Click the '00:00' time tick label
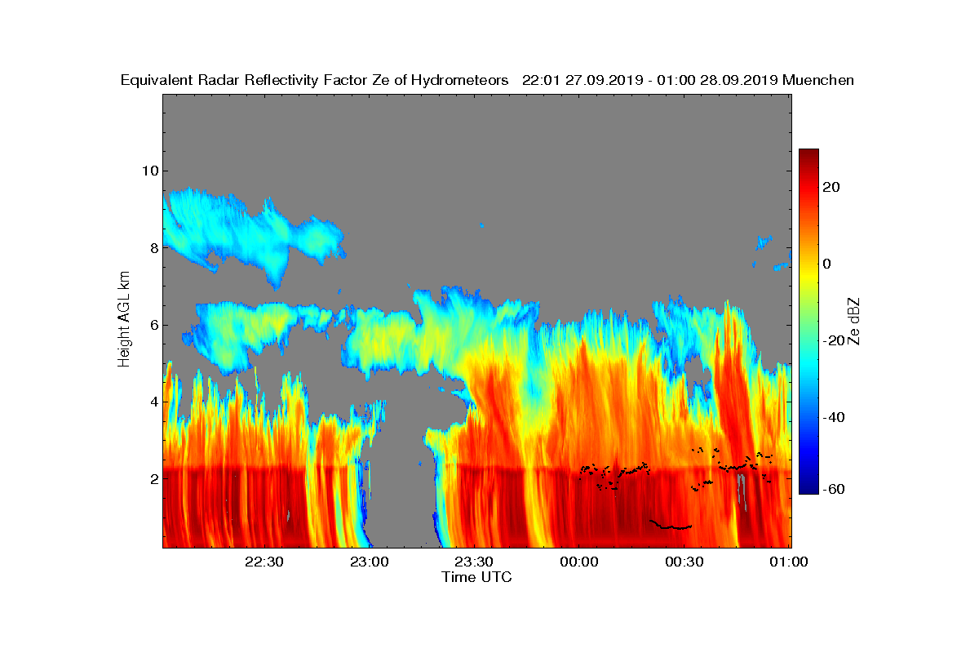Image resolution: width=979 pixels, height=653 pixels. click(x=579, y=562)
